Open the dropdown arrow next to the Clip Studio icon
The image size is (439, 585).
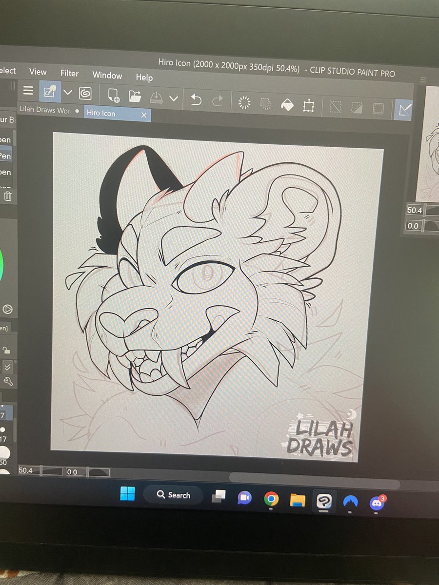(x=68, y=92)
